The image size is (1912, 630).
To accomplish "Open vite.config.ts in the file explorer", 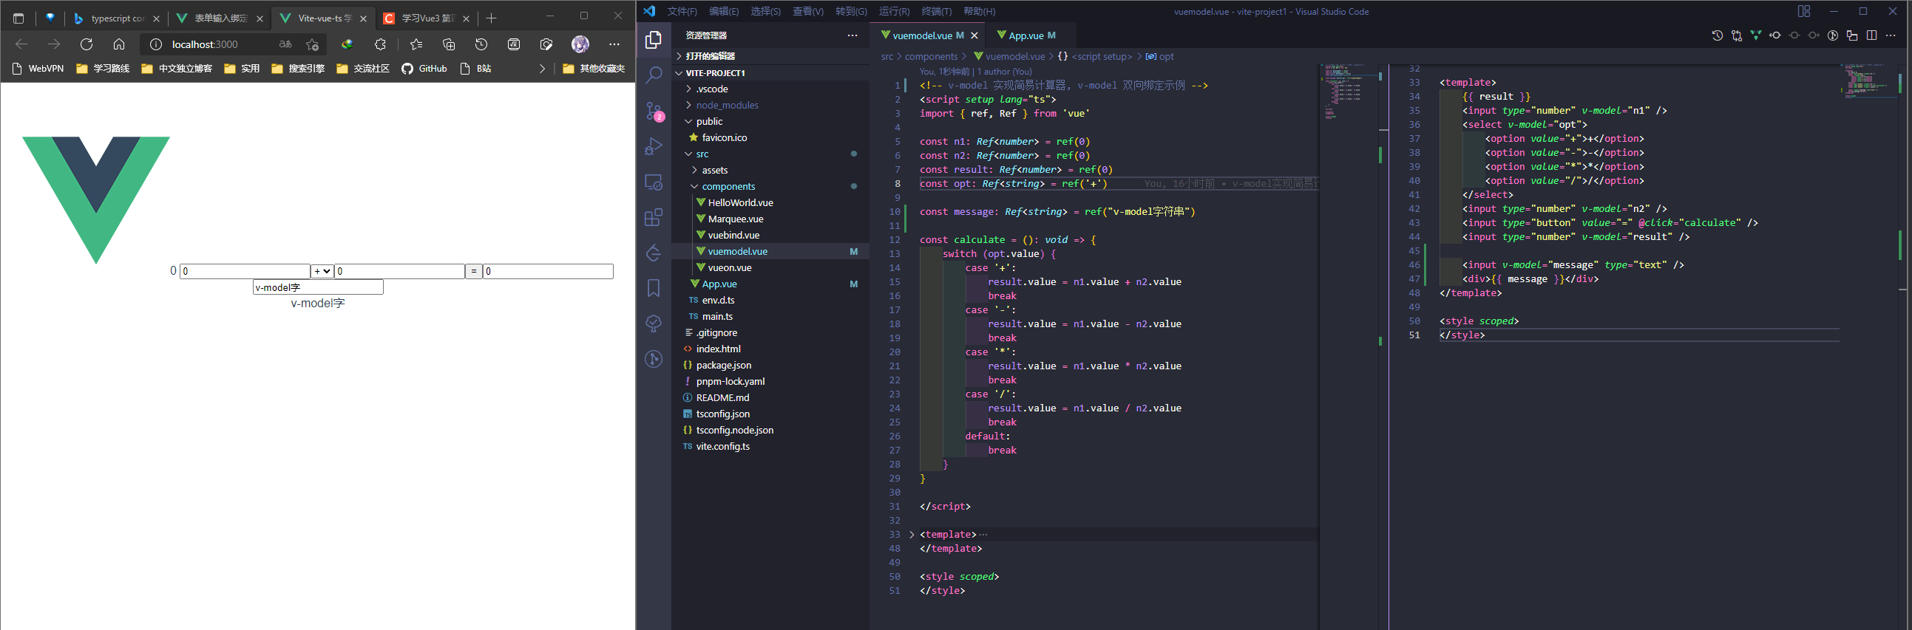I will [770, 447].
